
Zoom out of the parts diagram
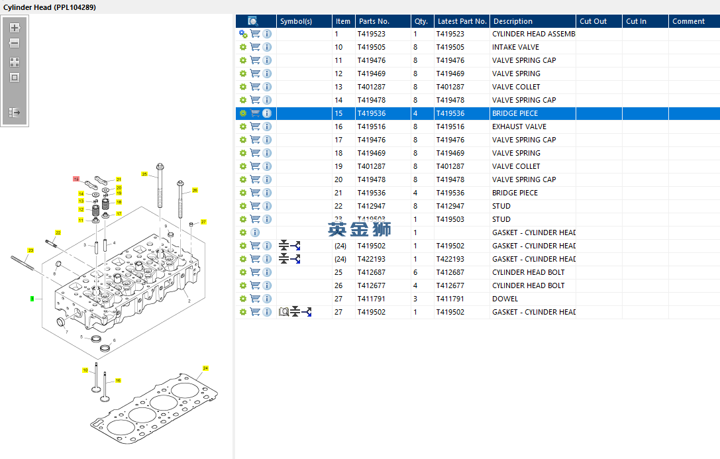[x=15, y=43]
